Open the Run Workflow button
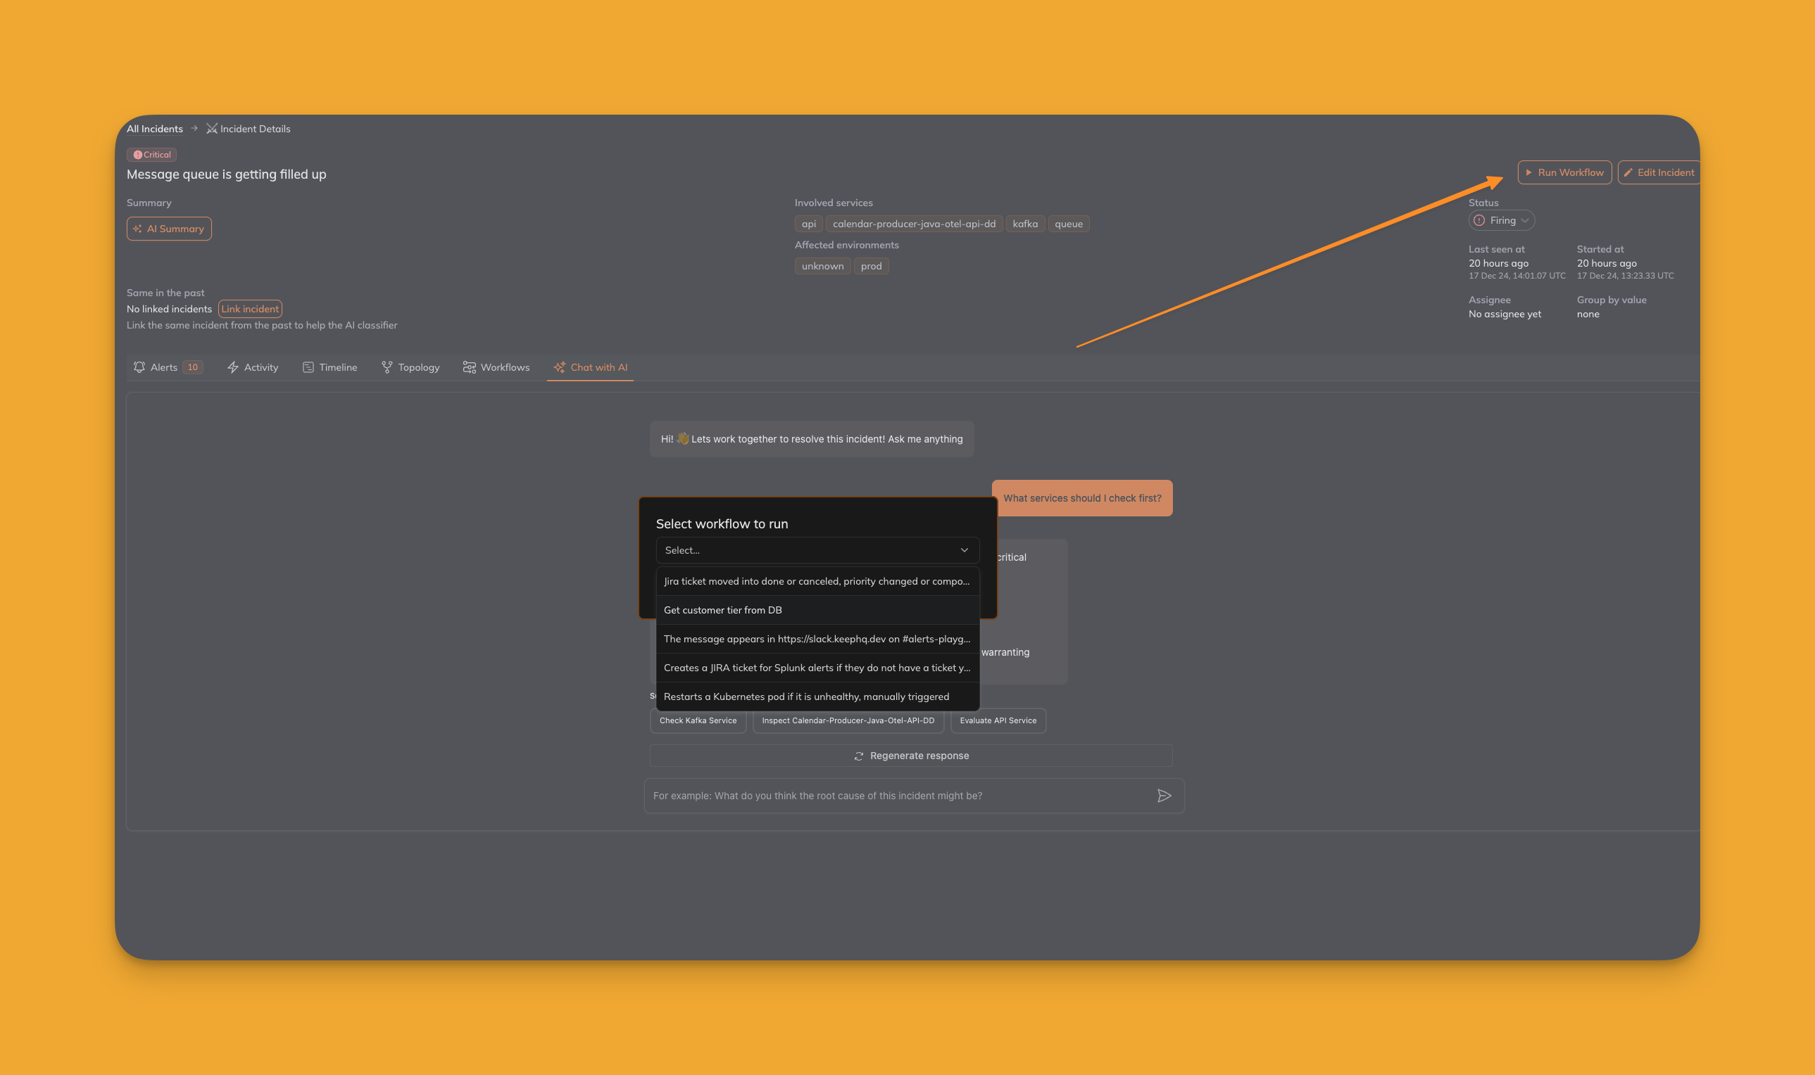This screenshot has height=1075, width=1815. pos(1564,172)
